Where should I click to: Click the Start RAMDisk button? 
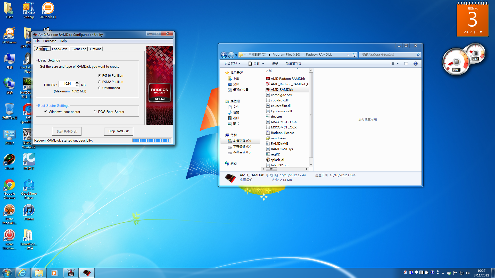[67, 131]
